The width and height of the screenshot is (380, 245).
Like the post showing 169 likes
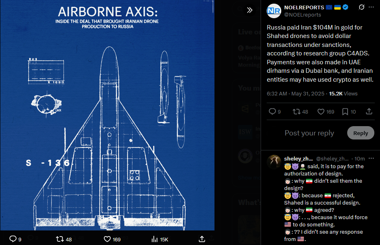[321, 112]
